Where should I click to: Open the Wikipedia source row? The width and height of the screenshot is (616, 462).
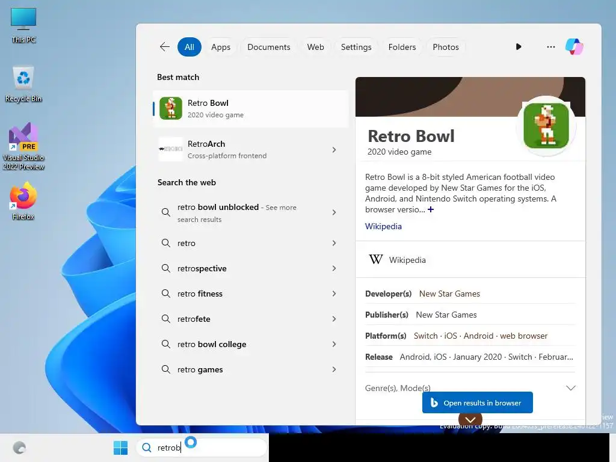(x=470, y=260)
